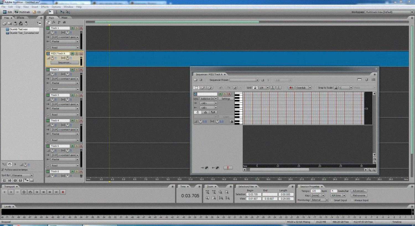This screenshot has height=226, width=415.
Task: Click the MIDI panic button in Sequencer
Action: pyautogui.click(x=228, y=168)
